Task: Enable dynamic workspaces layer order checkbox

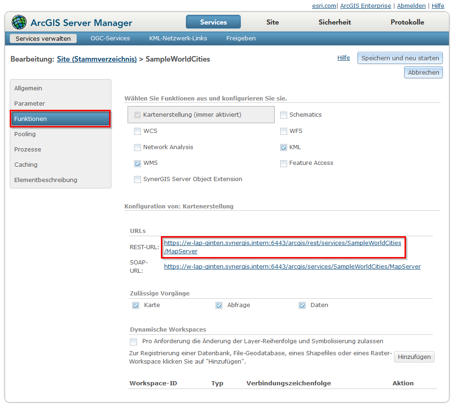Action: [x=134, y=342]
